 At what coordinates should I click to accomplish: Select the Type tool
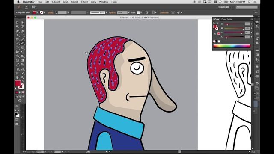coord(17,35)
